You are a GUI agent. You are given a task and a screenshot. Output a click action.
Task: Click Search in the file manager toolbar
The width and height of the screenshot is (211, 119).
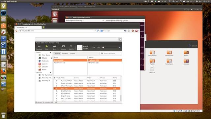[193, 46]
